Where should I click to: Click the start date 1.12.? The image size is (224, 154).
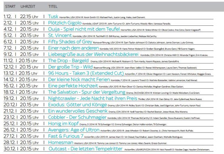(8, 17)
